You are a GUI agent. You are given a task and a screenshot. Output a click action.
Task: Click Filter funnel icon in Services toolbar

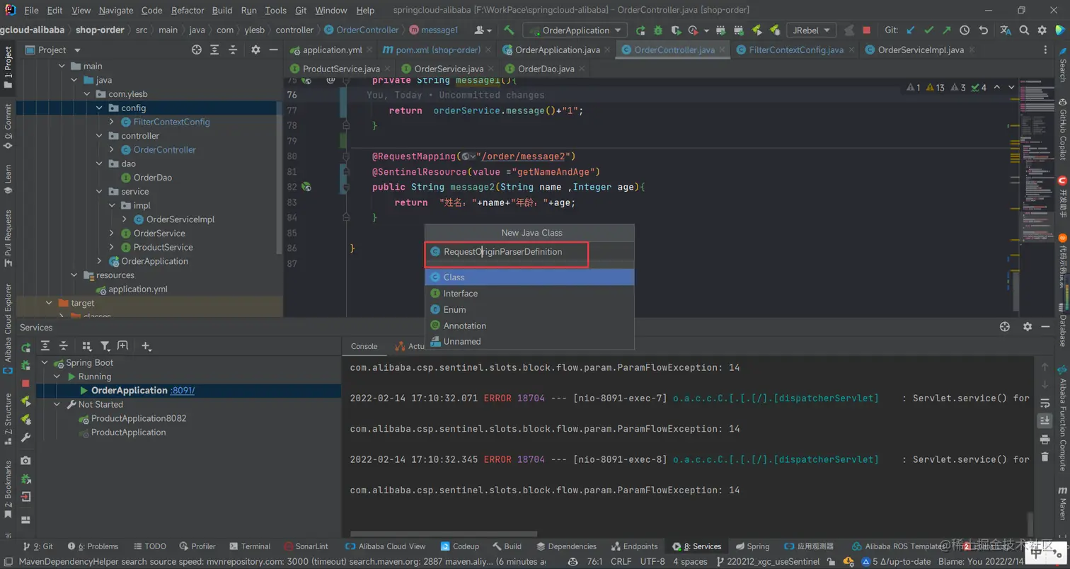tap(105, 346)
